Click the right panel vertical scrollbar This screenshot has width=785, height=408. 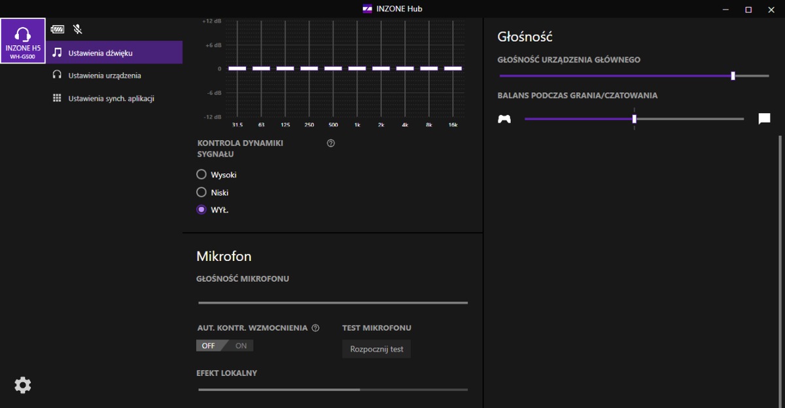780,271
